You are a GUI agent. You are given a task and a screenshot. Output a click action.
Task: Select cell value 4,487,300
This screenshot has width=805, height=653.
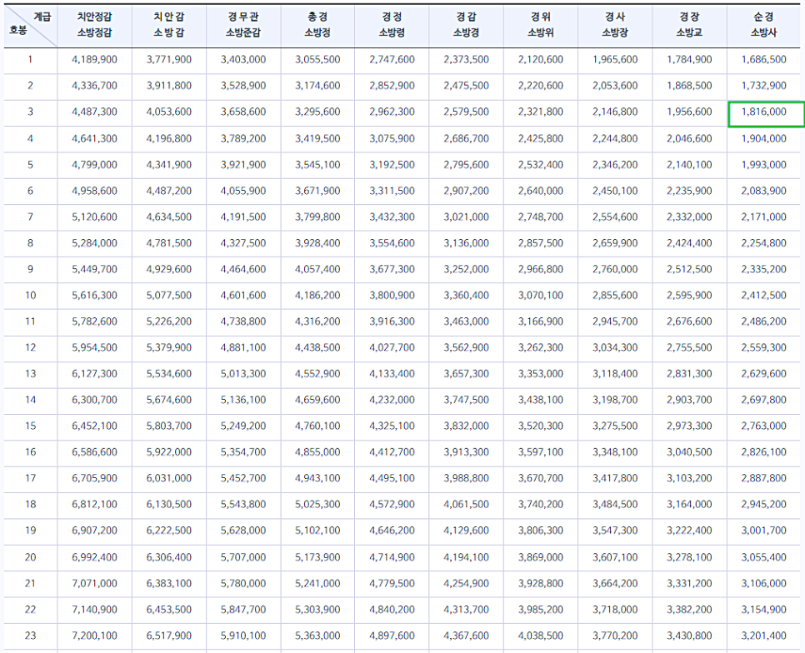94,112
